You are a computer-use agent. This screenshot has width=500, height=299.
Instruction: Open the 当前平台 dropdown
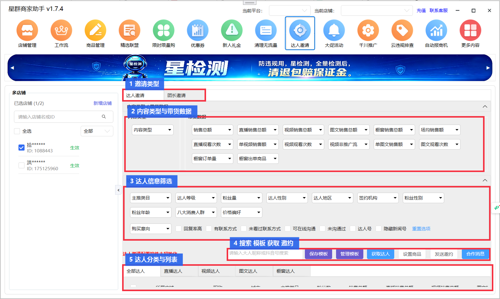click(290, 11)
